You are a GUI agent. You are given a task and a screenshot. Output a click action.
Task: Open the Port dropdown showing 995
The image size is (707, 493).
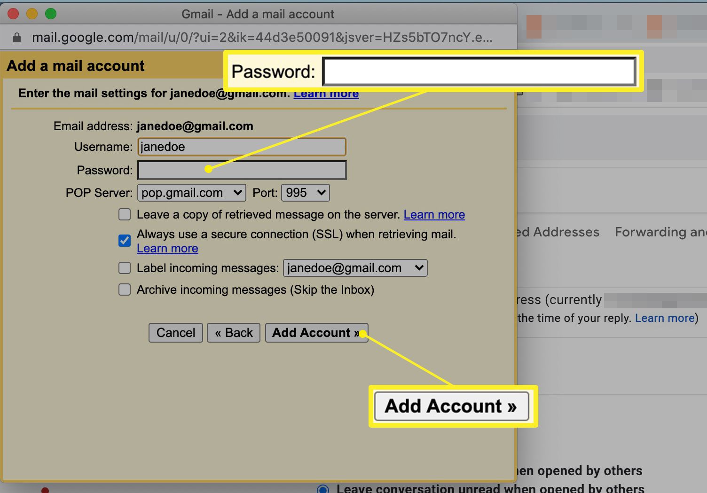[x=306, y=193]
